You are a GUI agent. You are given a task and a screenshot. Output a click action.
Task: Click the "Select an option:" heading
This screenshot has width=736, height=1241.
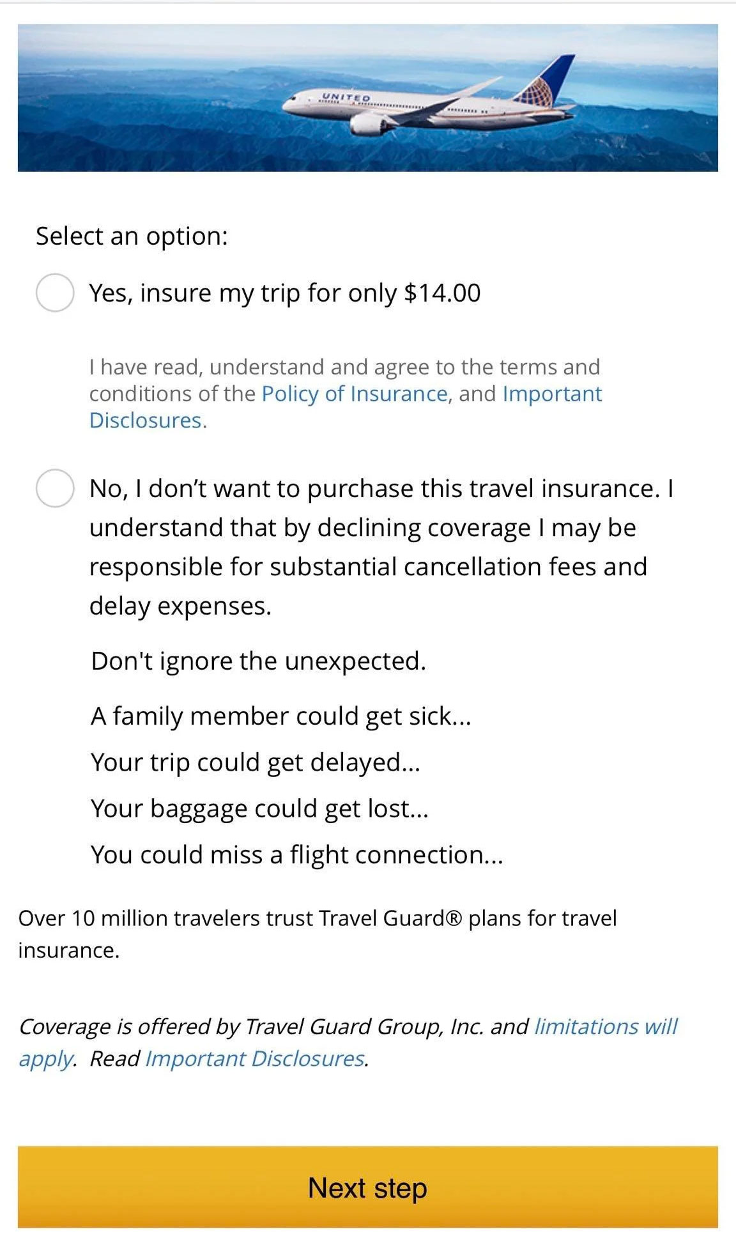pyautogui.click(x=132, y=236)
